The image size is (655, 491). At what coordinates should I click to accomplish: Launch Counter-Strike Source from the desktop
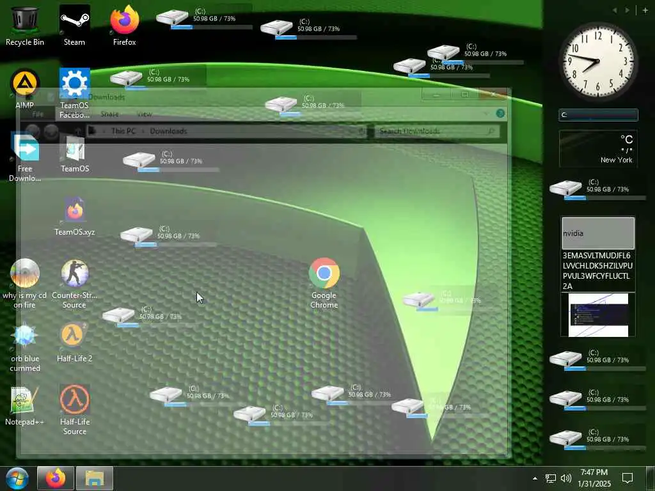tap(74, 283)
